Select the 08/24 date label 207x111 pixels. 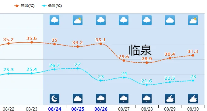(55, 109)
